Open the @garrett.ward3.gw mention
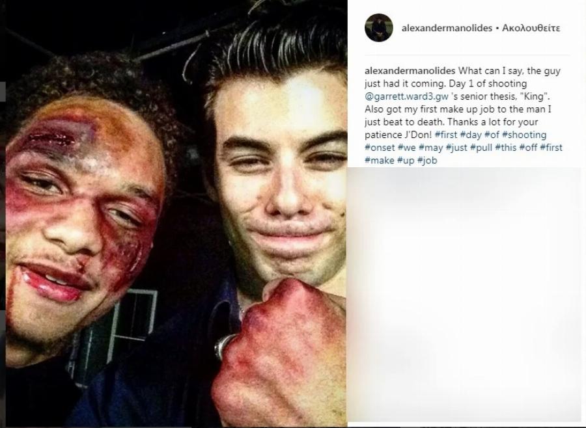Screen dimensions: 586x428 [406, 96]
